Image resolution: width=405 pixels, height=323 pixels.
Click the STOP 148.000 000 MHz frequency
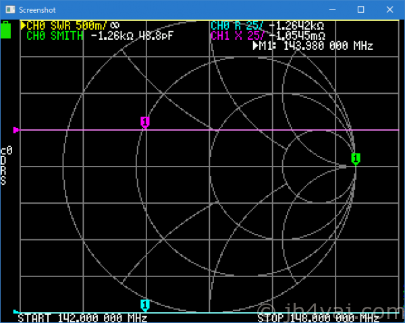click(318, 318)
